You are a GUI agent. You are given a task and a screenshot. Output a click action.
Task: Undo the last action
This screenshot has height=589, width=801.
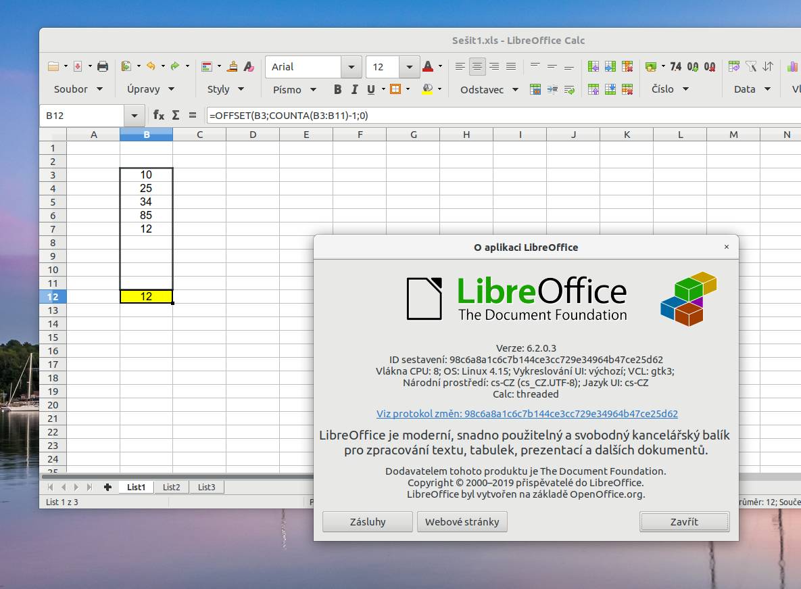(x=151, y=66)
